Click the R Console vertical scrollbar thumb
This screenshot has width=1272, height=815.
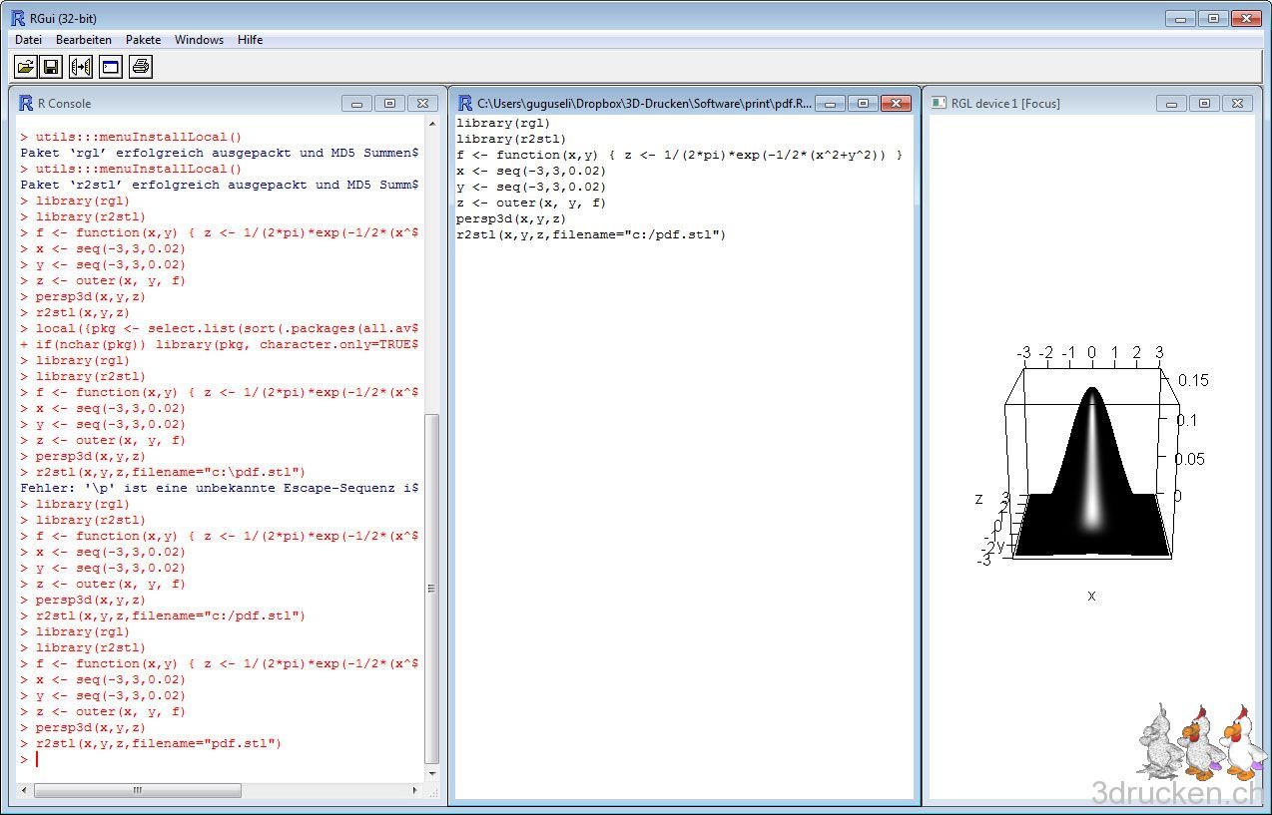(x=432, y=589)
